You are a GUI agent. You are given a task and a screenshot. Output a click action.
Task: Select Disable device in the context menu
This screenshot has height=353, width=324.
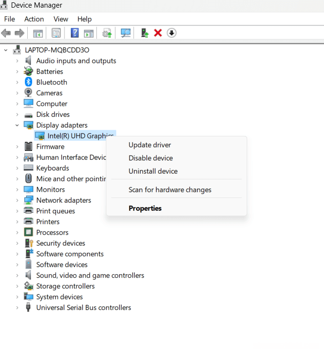(x=150, y=158)
